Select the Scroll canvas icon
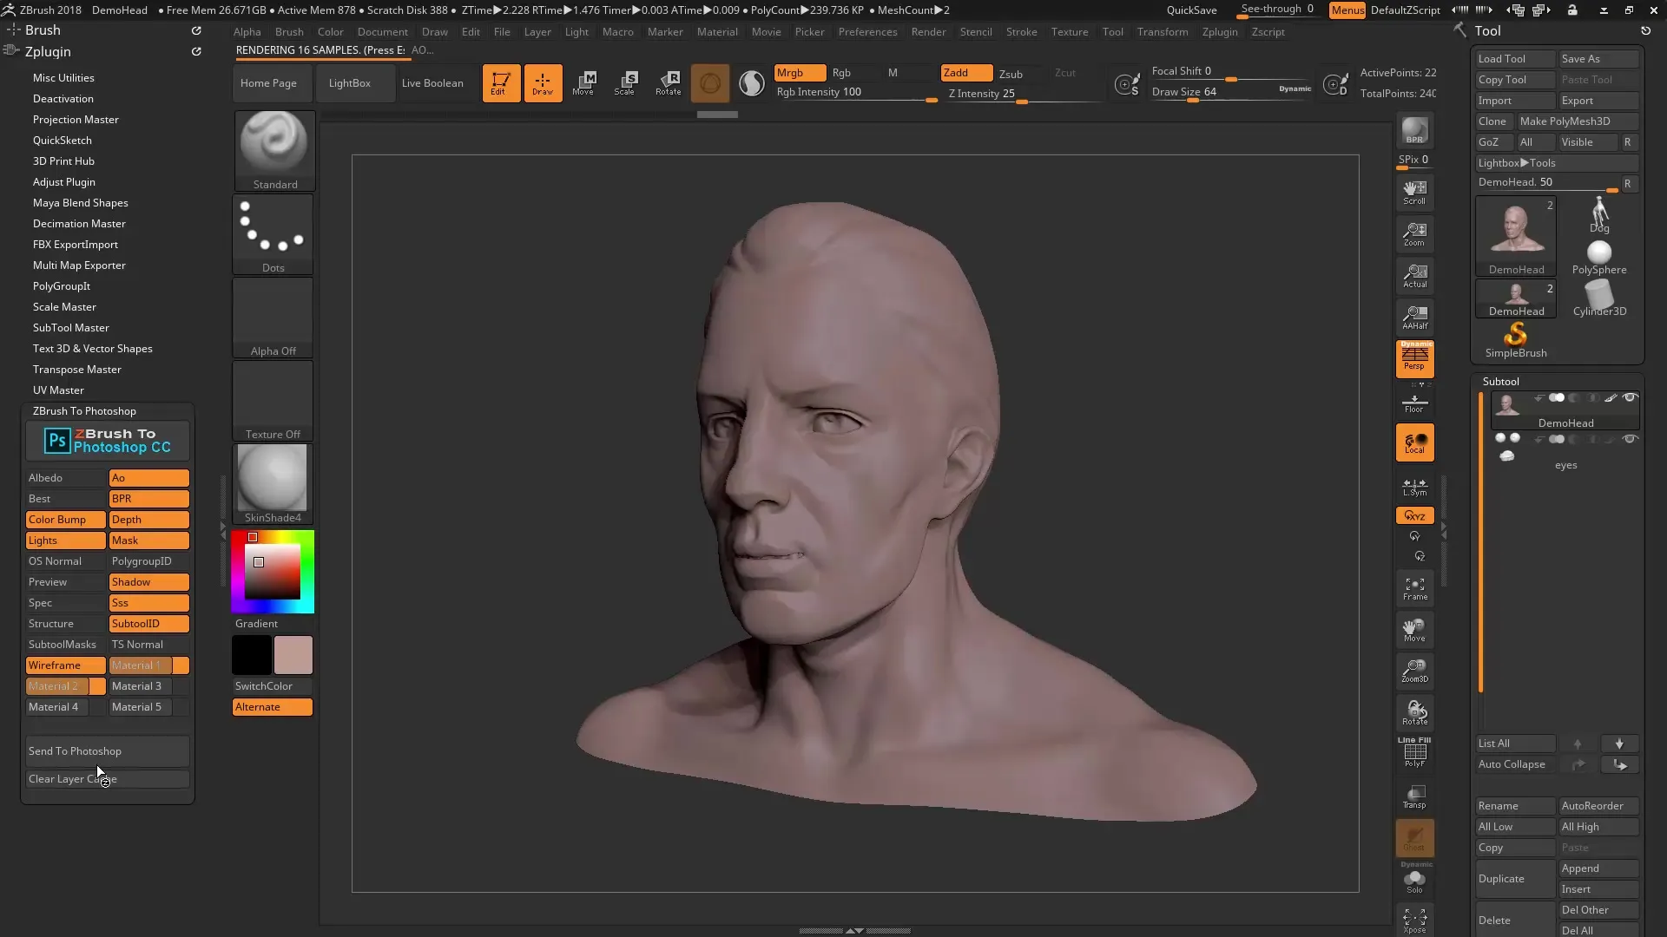 tap(1414, 192)
